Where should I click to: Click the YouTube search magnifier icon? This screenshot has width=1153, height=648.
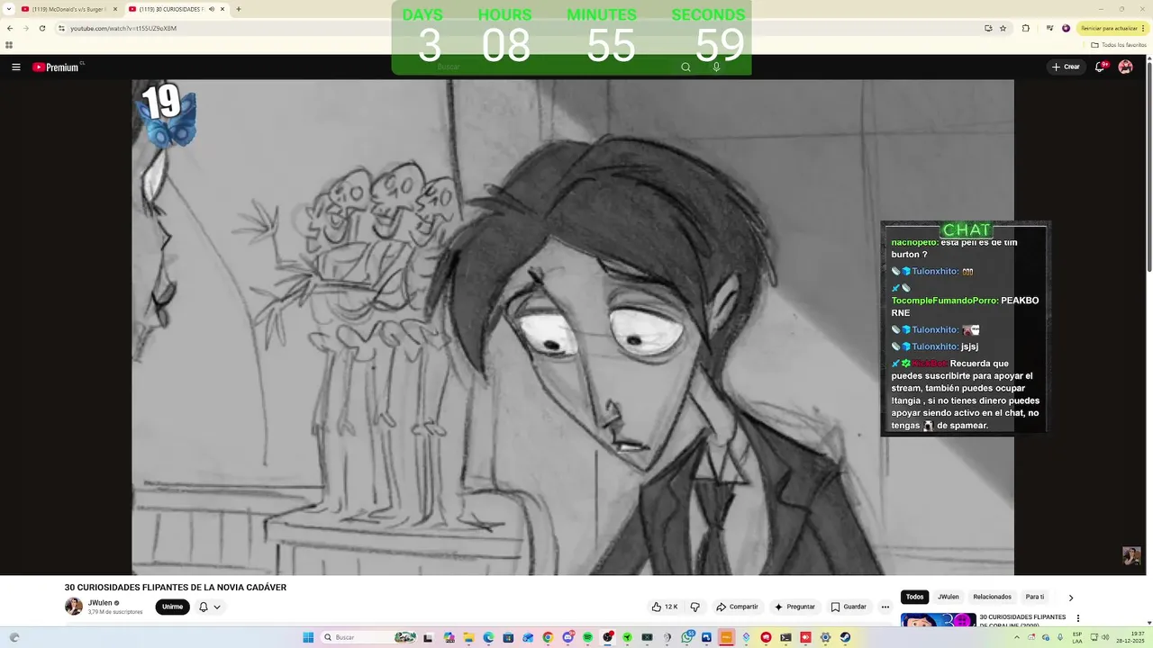point(685,67)
